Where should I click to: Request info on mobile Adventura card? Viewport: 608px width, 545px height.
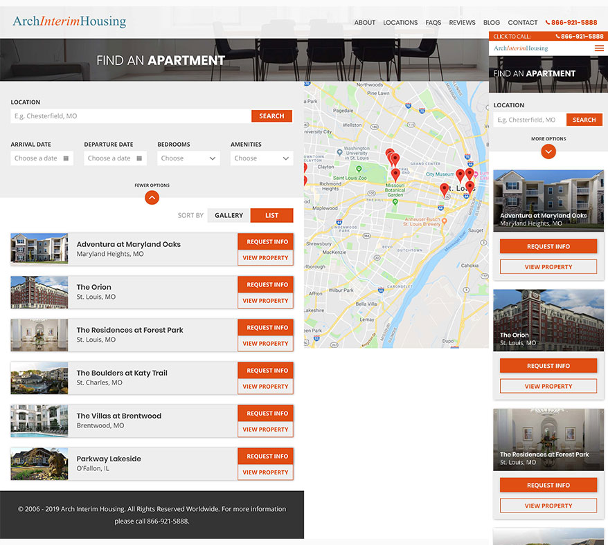click(548, 246)
